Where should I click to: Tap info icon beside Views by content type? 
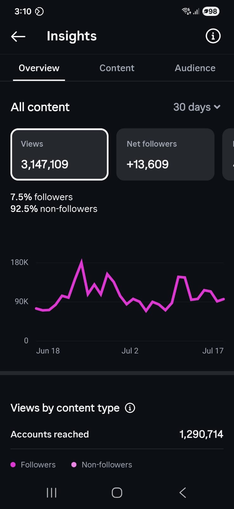pyautogui.click(x=130, y=408)
